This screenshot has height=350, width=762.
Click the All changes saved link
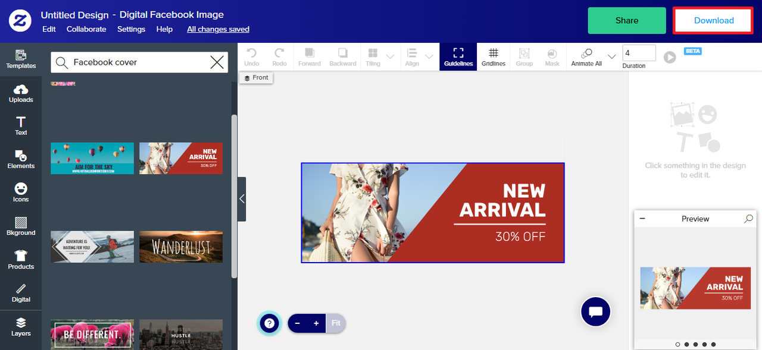[218, 29]
